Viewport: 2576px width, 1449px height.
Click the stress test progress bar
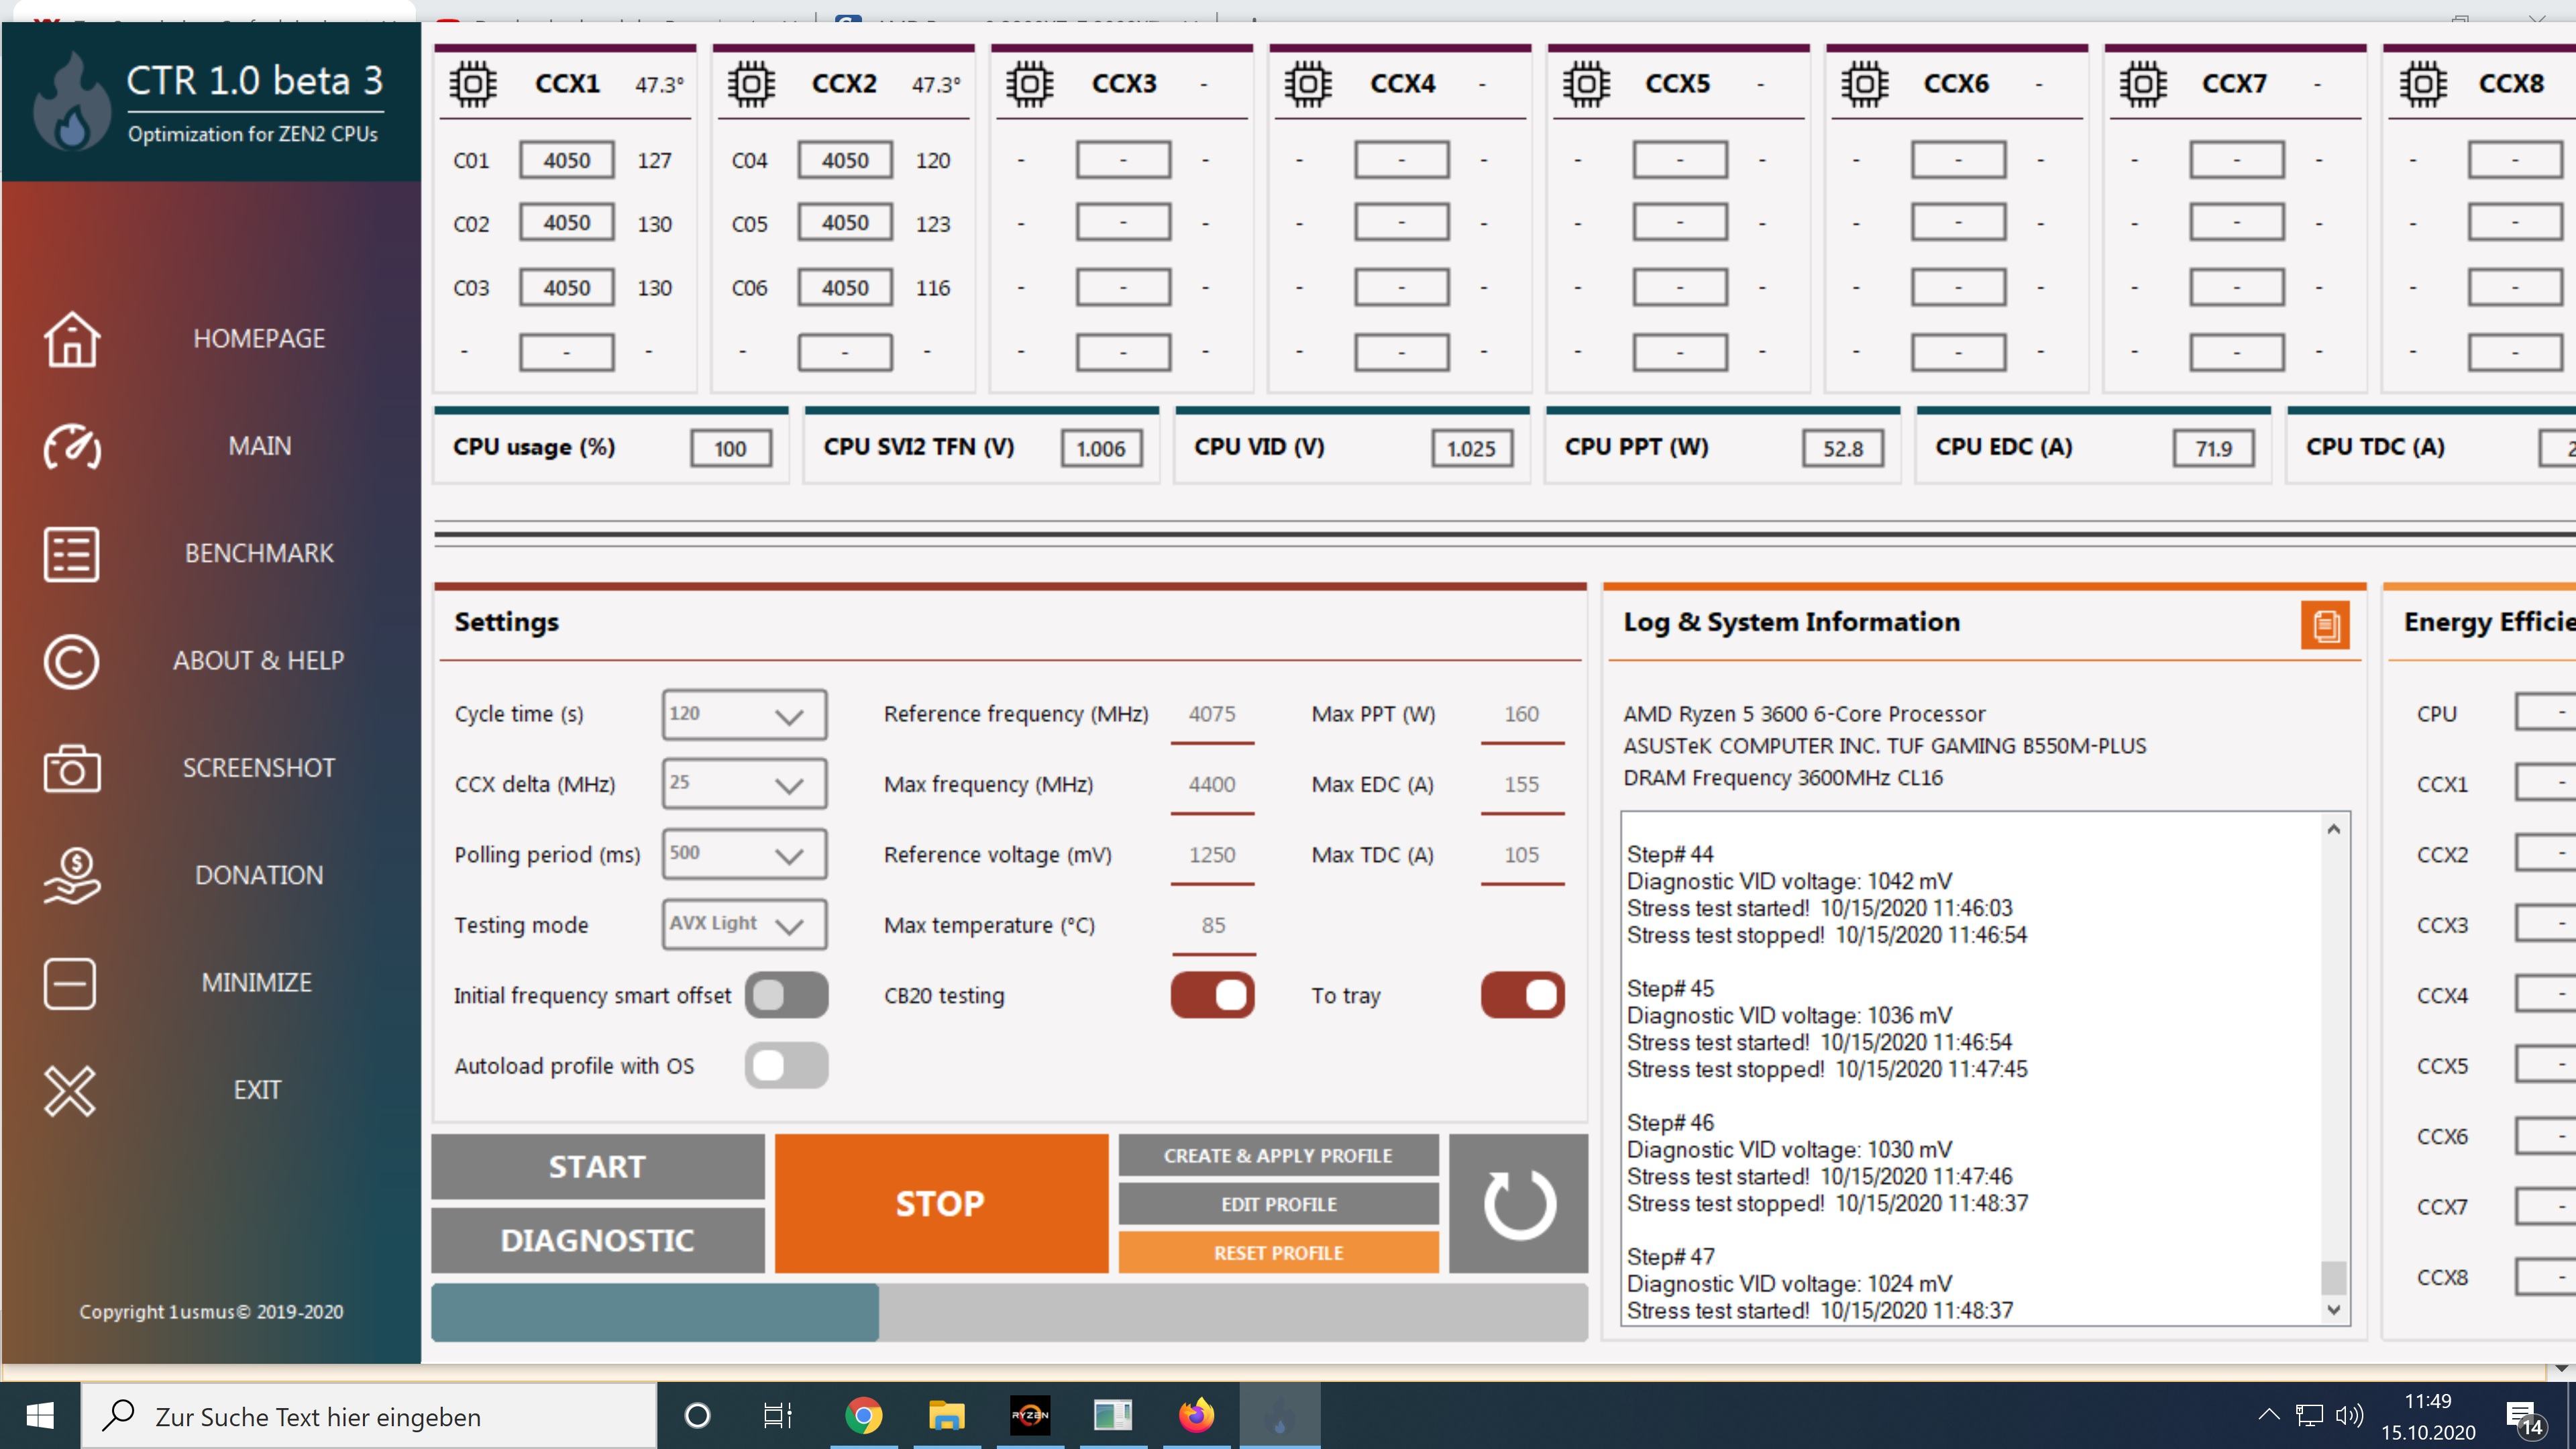click(x=1009, y=1312)
